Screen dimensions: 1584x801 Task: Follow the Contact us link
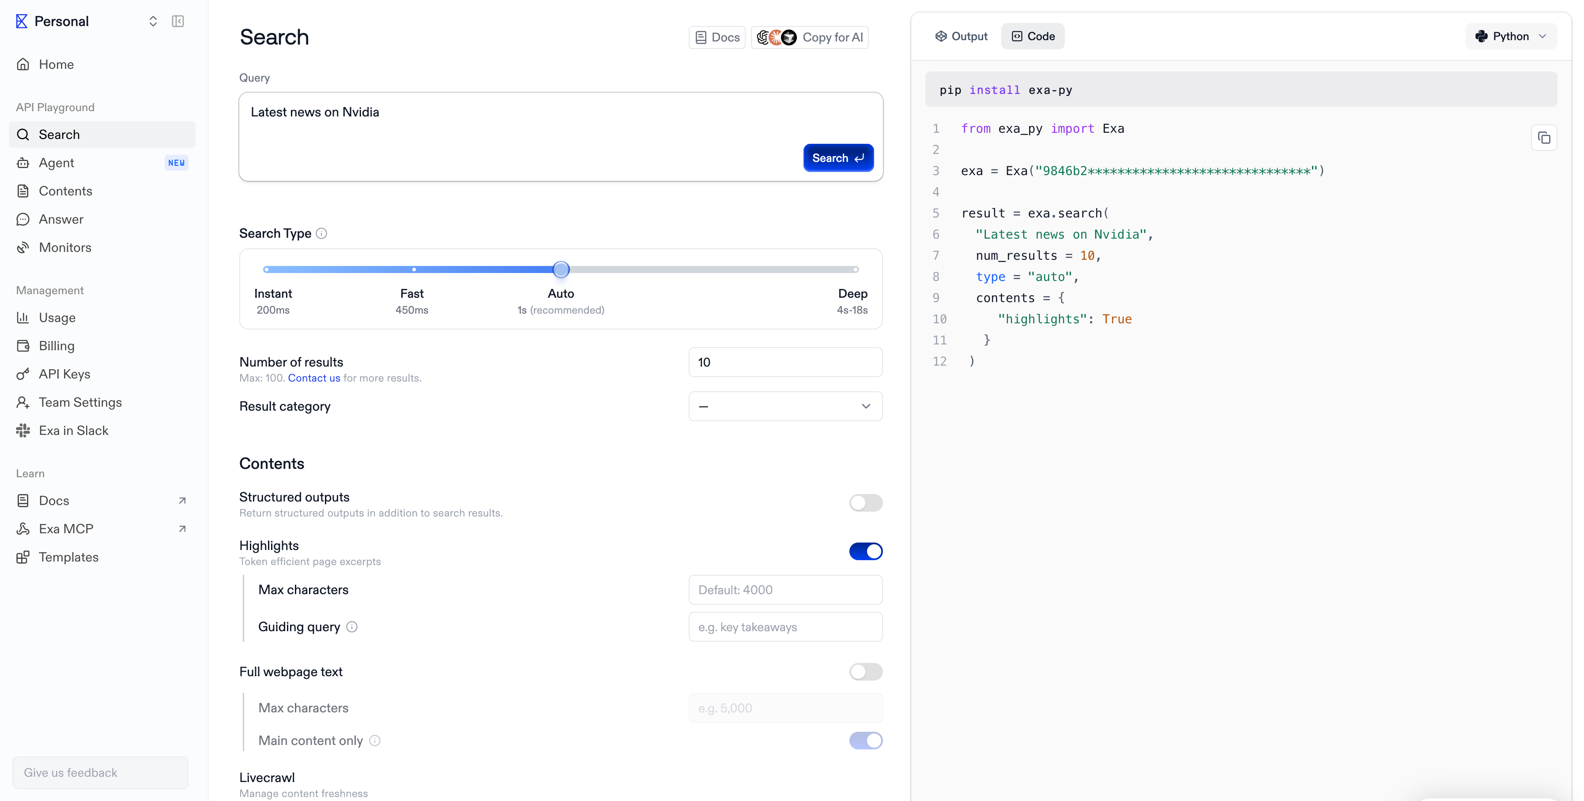tap(313, 378)
